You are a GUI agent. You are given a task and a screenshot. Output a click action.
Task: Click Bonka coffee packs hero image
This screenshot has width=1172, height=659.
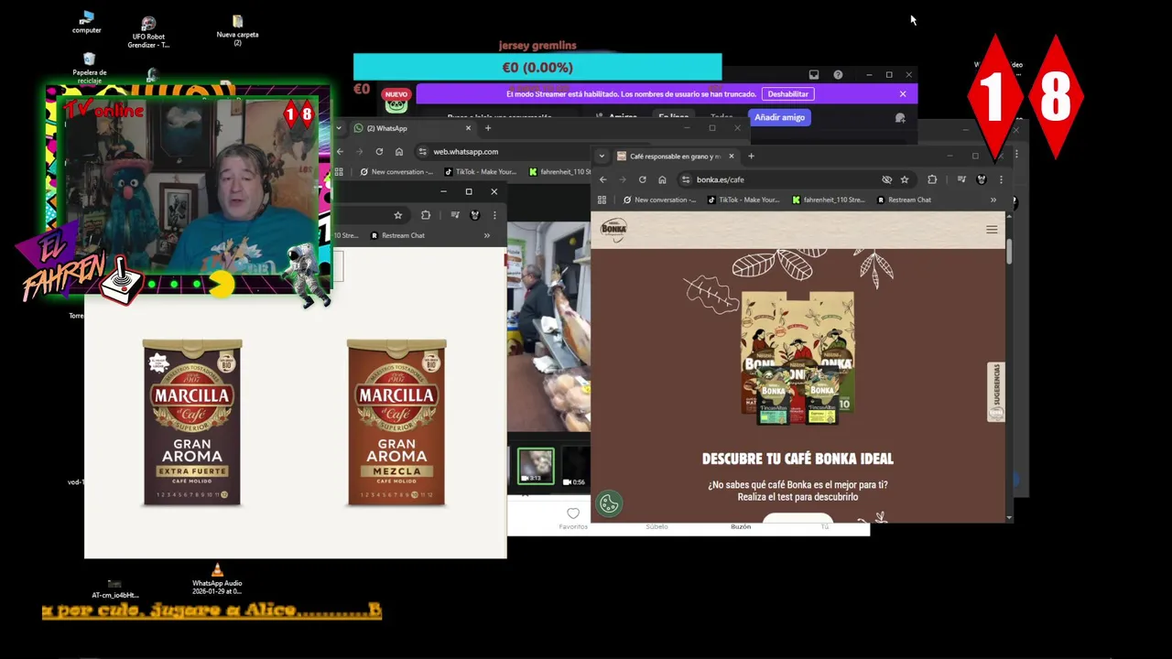(798, 359)
